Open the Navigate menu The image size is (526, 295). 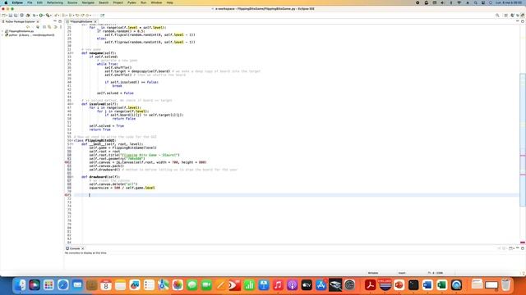[x=88, y=2]
